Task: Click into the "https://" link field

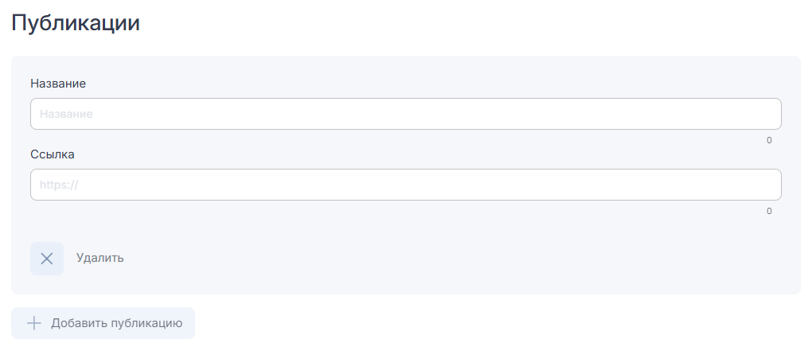Action: (405, 185)
